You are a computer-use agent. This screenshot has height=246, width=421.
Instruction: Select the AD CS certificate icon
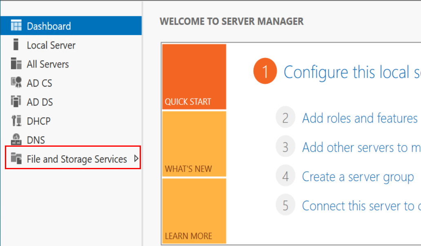pos(16,83)
